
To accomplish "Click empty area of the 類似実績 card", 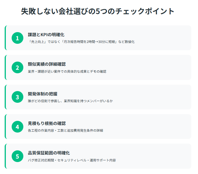I will coord(152,67).
